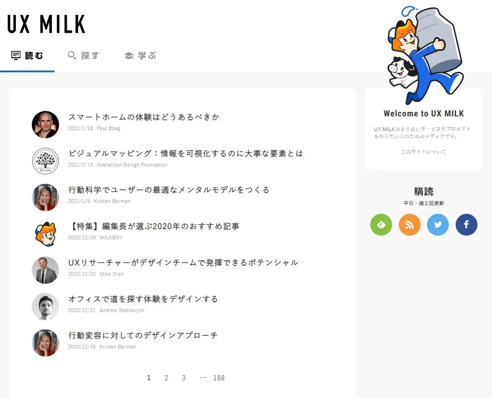The height and width of the screenshot is (398, 492).
Task: Open the 編集長が選ぶ2020年のおすすめ記事 feature
Action: click(154, 226)
